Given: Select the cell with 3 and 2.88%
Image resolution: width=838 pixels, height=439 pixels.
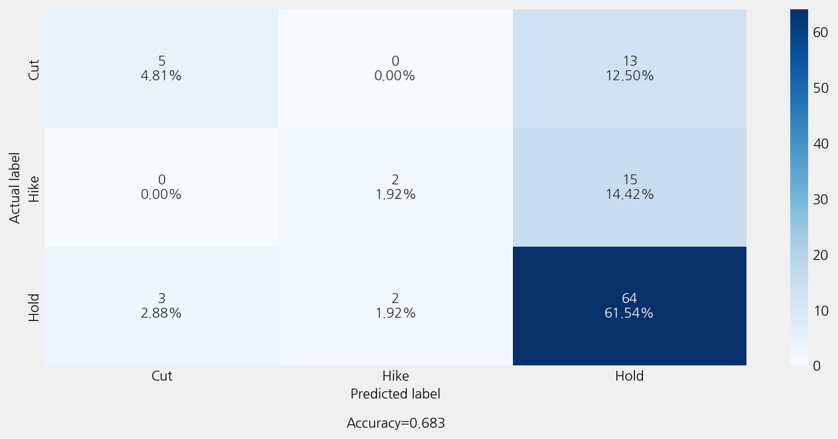Looking at the screenshot, I should coord(162,306).
